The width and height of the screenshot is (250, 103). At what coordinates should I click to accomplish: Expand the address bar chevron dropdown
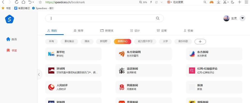point(161,2)
